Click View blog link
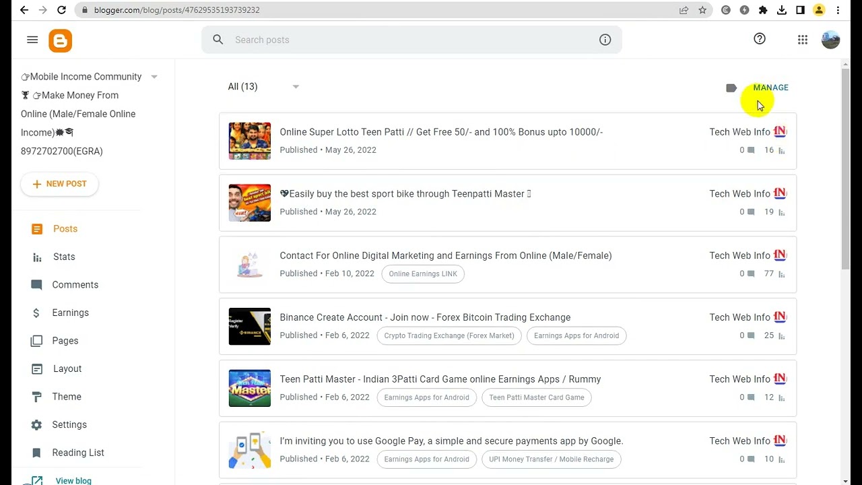Screen dimensions: 862x485 (73, 480)
